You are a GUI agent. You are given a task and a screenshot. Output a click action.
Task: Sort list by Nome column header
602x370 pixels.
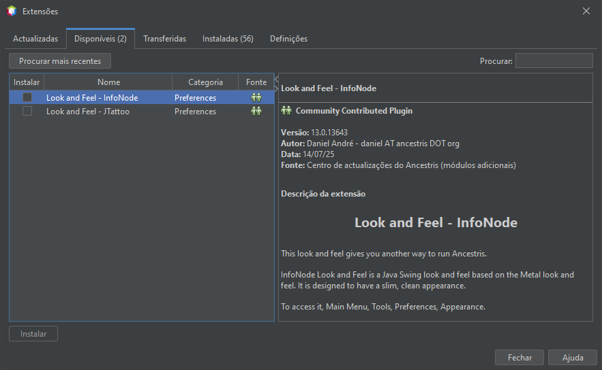108,82
